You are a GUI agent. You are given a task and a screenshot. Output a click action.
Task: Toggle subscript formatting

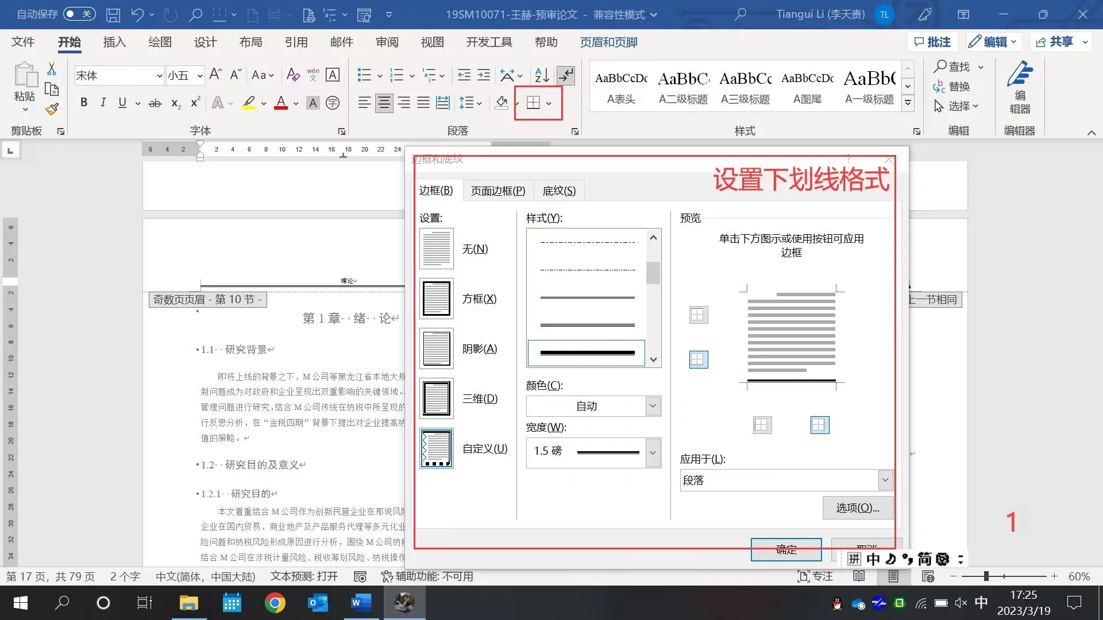[174, 104]
